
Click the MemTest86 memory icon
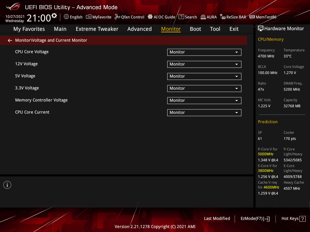pos(252,17)
